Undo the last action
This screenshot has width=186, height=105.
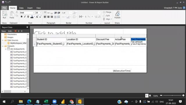pyautogui.click(x=6, y=2)
